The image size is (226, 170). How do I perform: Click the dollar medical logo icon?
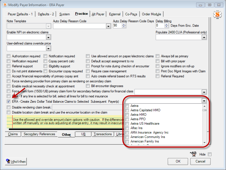[x=217, y=14]
